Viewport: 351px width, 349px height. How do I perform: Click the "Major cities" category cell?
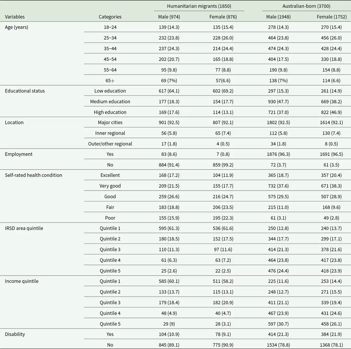110,123
